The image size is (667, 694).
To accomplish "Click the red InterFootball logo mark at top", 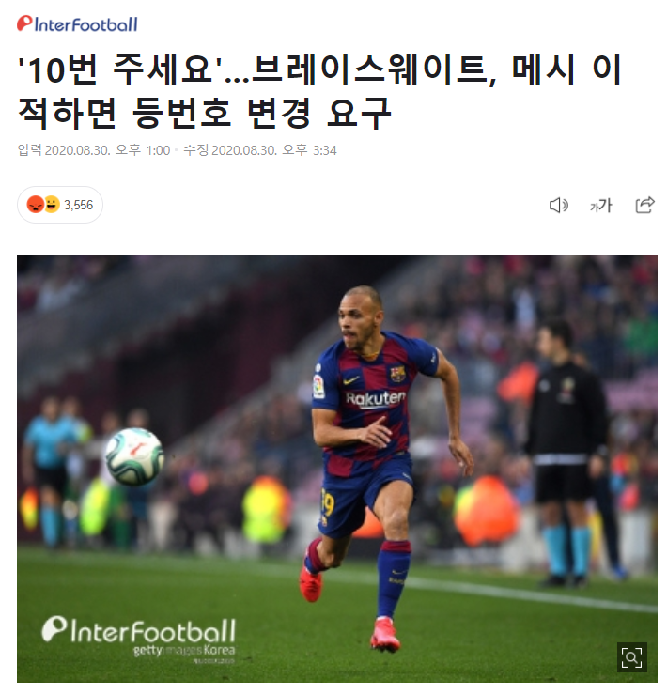I will pyautogui.click(x=24, y=23).
